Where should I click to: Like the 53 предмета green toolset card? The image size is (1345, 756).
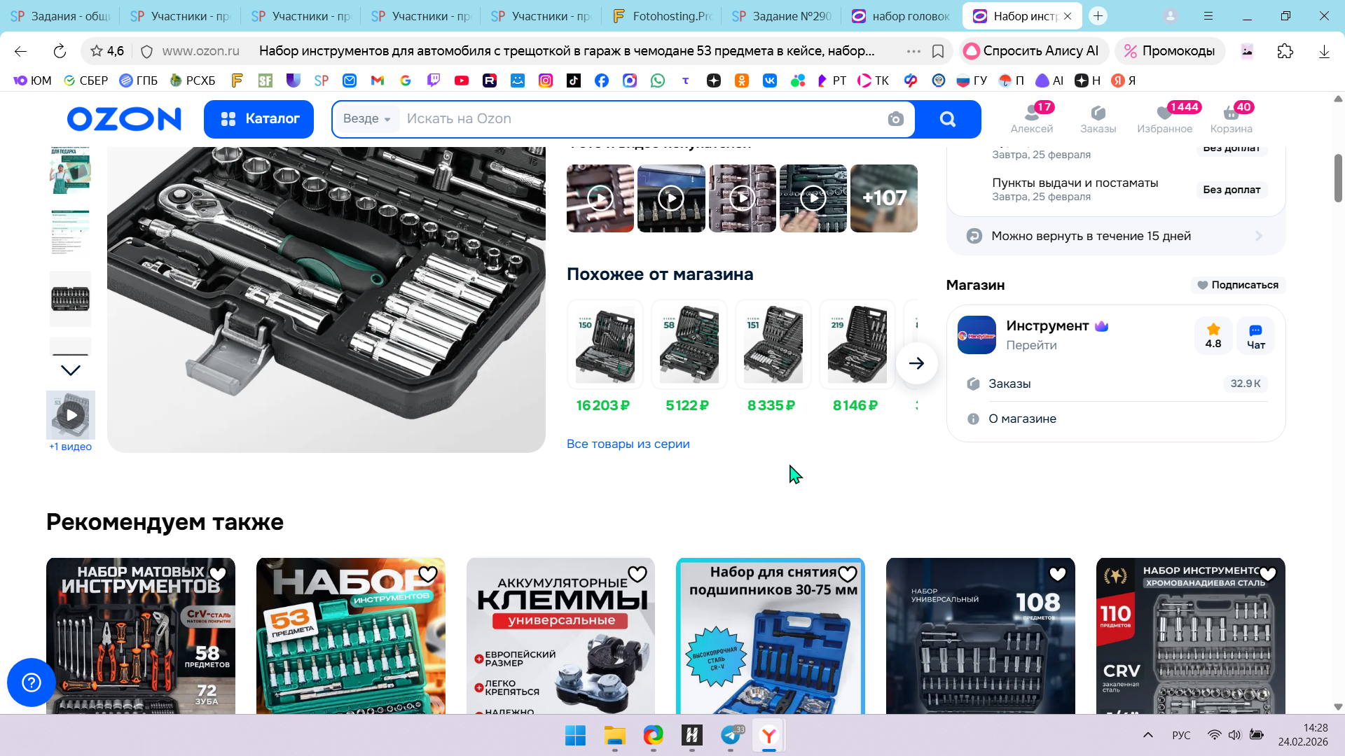[x=427, y=574]
